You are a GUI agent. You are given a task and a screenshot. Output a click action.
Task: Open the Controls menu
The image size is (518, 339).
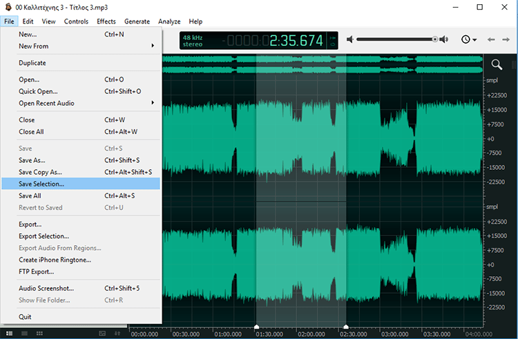point(76,21)
